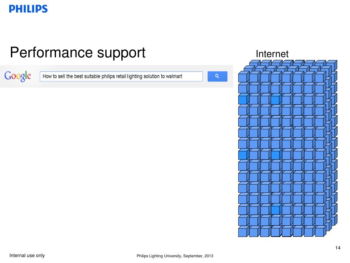Click the blue magnifier search button

217,76
